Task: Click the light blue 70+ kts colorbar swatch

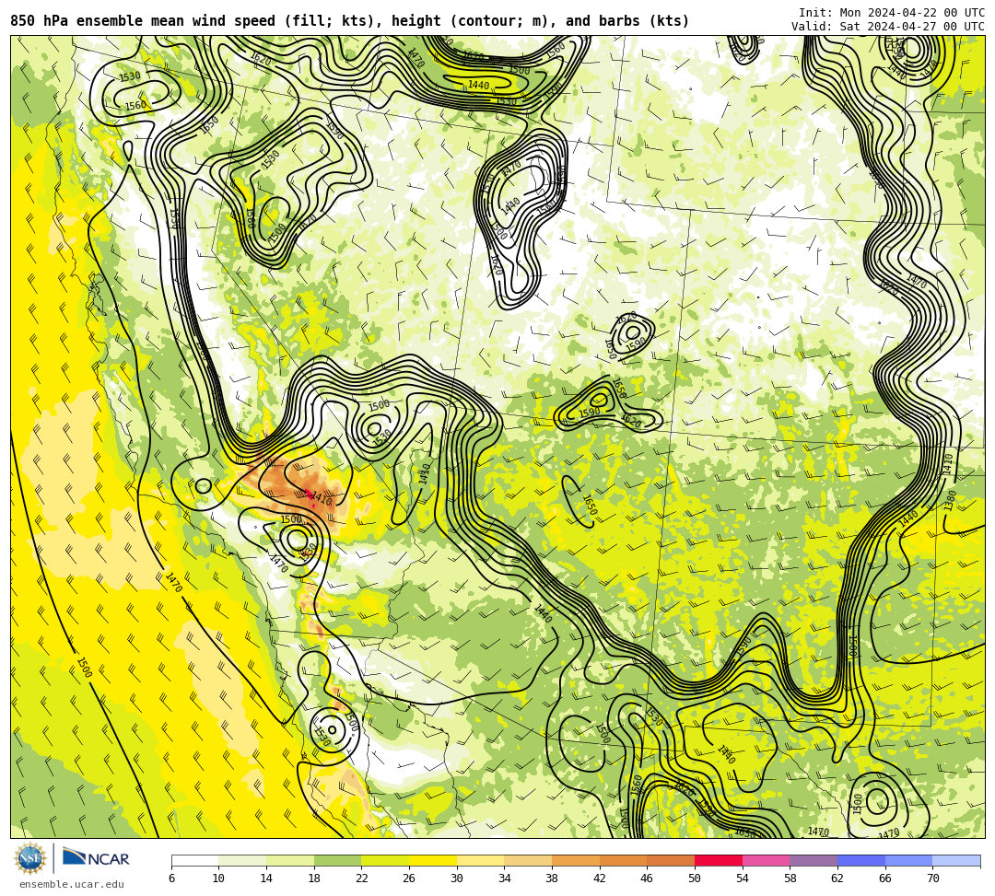Action: (956, 860)
